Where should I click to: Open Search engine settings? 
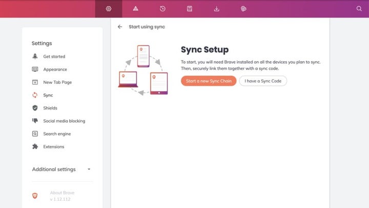57,134
